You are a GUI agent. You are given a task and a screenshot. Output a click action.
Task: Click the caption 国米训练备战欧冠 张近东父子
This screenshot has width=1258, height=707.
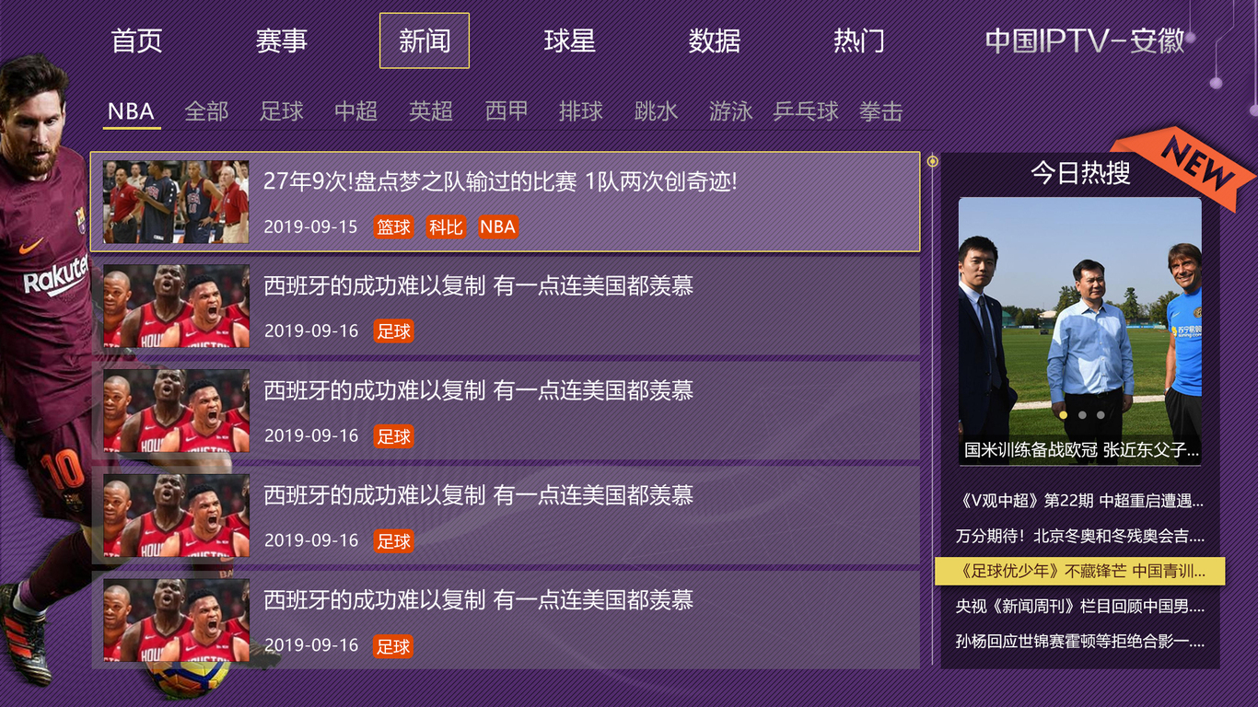pyautogui.click(x=1081, y=450)
